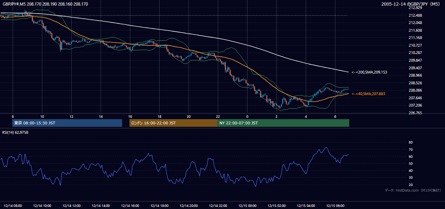
Task: Click price axis value 211.168
Action: tap(415, 38)
